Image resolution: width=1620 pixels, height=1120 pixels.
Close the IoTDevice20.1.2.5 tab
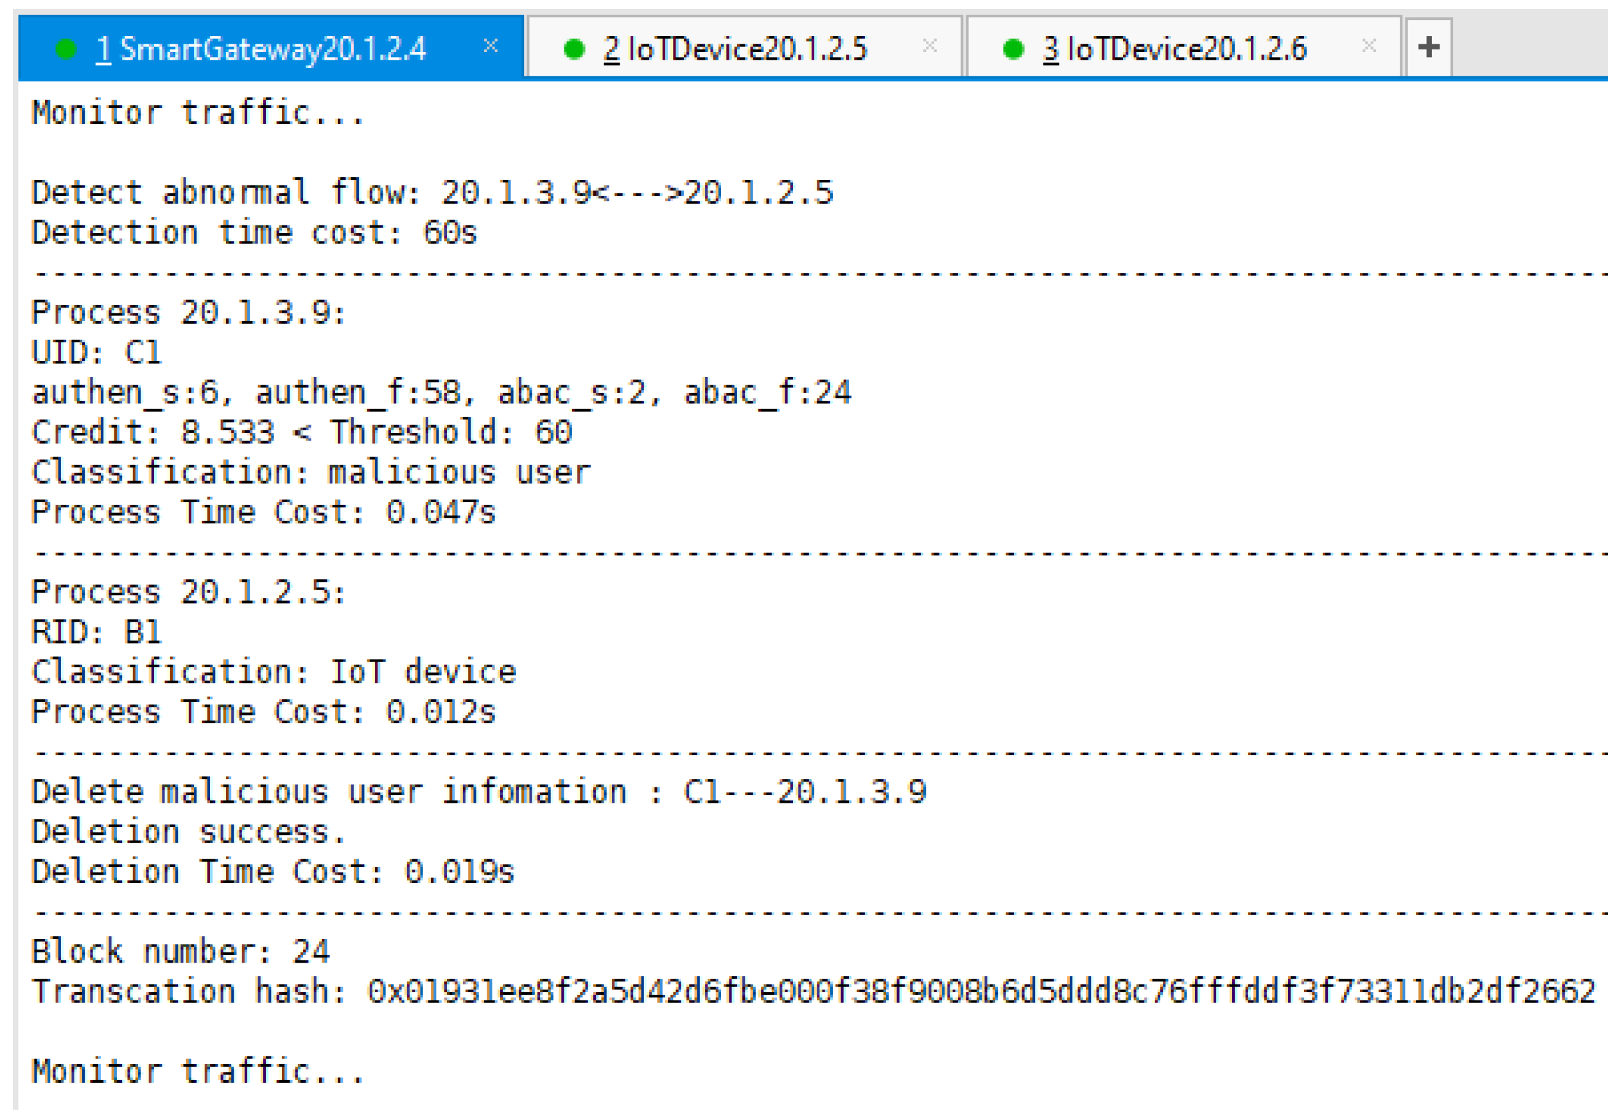[x=929, y=46]
